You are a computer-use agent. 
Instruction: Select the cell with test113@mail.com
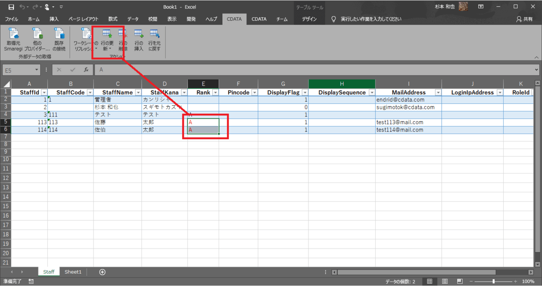click(408, 122)
